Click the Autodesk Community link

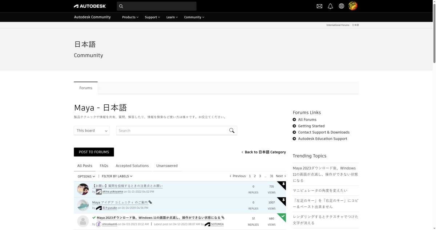point(92,17)
